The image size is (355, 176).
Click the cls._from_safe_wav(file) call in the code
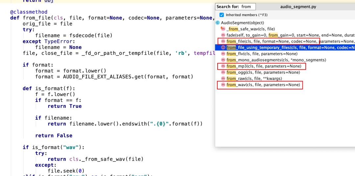pos(106,159)
